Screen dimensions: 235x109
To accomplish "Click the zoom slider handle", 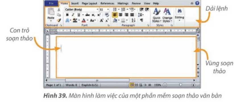I will click(181, 85).
